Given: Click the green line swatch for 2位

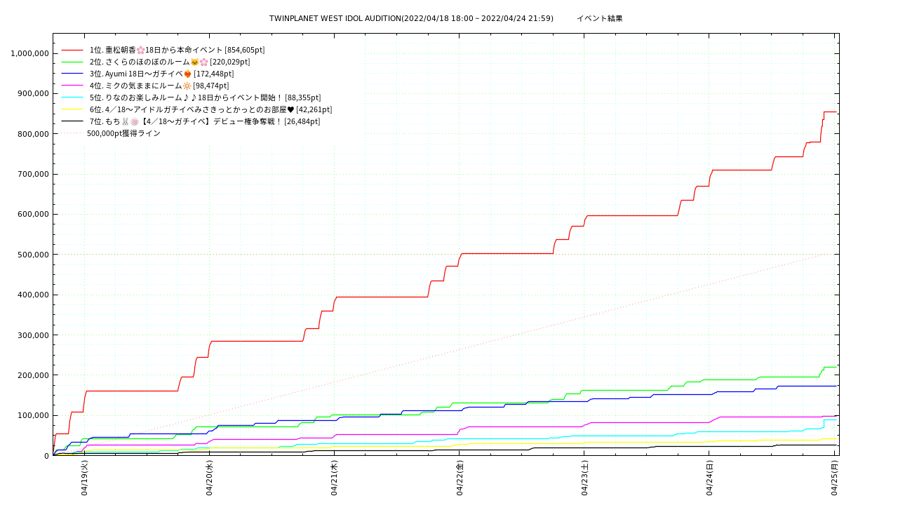Looking at the screenshot, I should (72, 62).
